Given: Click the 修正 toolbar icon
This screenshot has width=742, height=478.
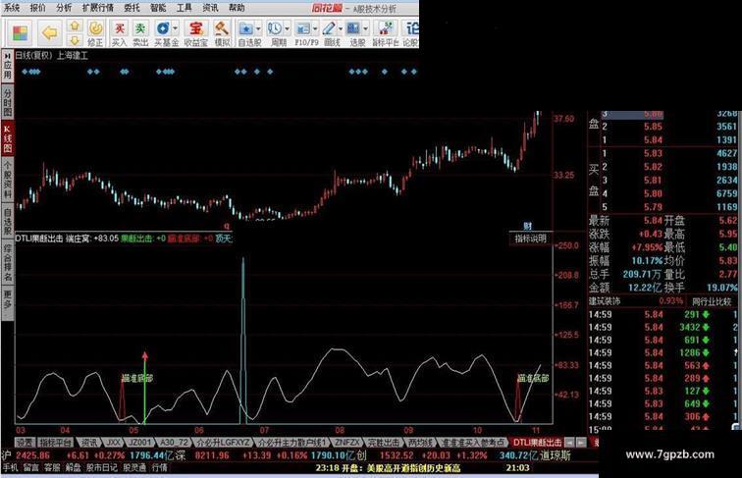Looking at the screenshot, I should tap(95, 33).
